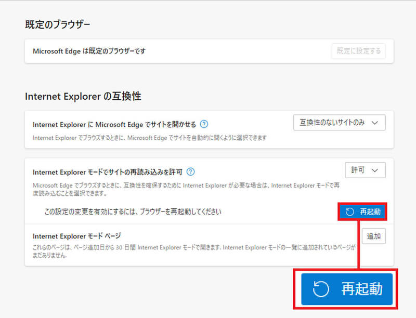
Task: Click the Internet Explorer モード ページ label
Action: 76,236
